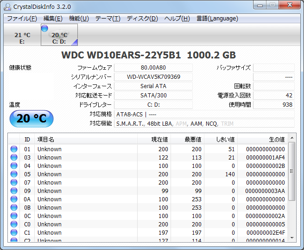
Task: Click the CrystalDiskInfo title bar icon
Action: (x=7, y=6)
